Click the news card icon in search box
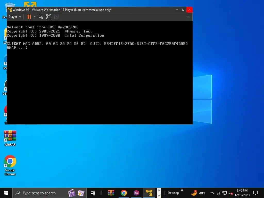Viewport: 264px width, 198px height. pyautogui.click(x=81, y=193)
